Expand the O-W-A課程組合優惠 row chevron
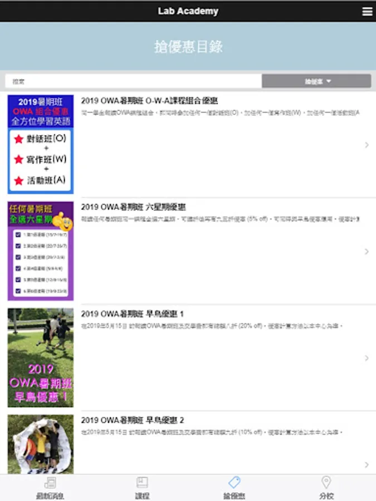 pos(367,145)
